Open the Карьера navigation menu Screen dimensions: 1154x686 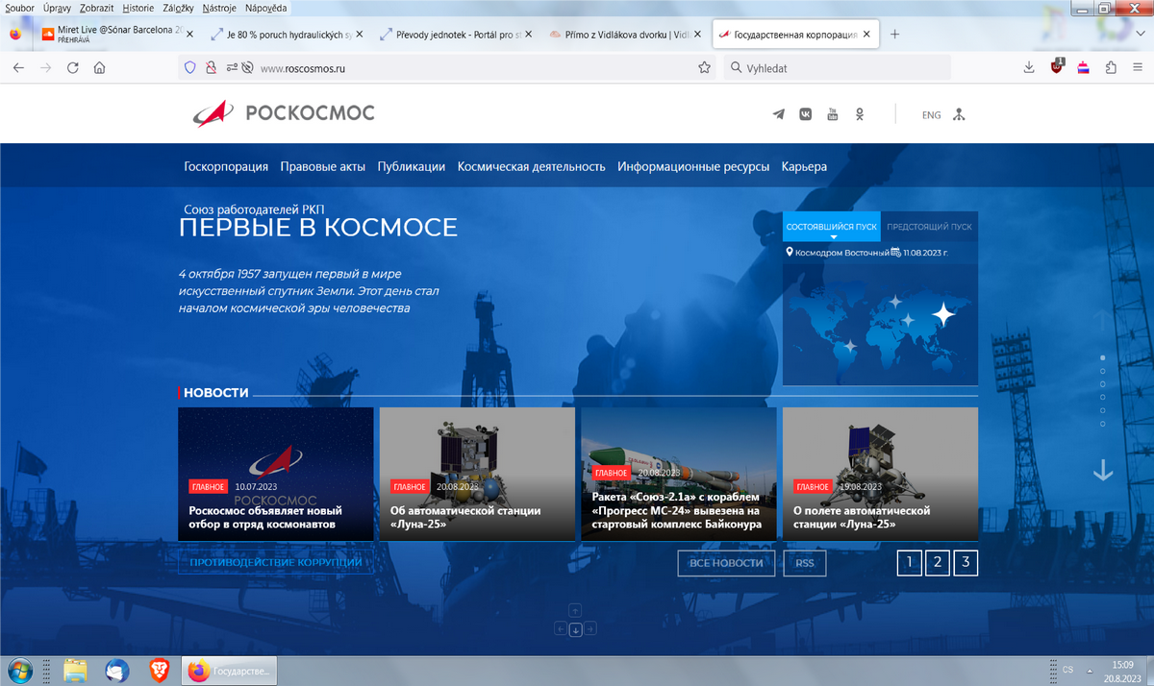[x=804, y=166]
